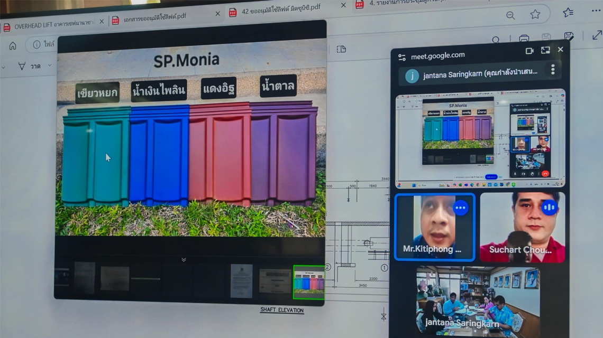Viewport: 603px width, 338px height.
Task: Click the zoom out magnifier in address bar
Action: point(510,15)
